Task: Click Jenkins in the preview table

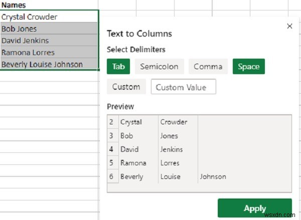Action: coord(172,149)
